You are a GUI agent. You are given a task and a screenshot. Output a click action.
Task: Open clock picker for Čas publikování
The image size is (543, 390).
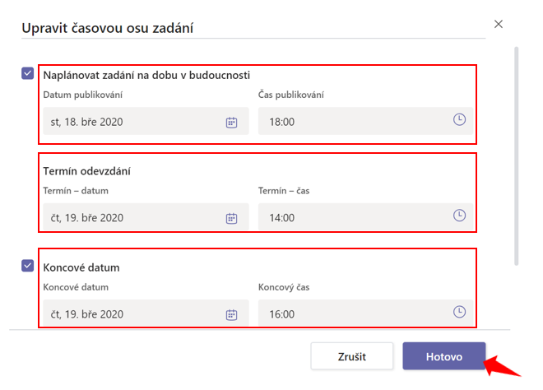point(459,120)
